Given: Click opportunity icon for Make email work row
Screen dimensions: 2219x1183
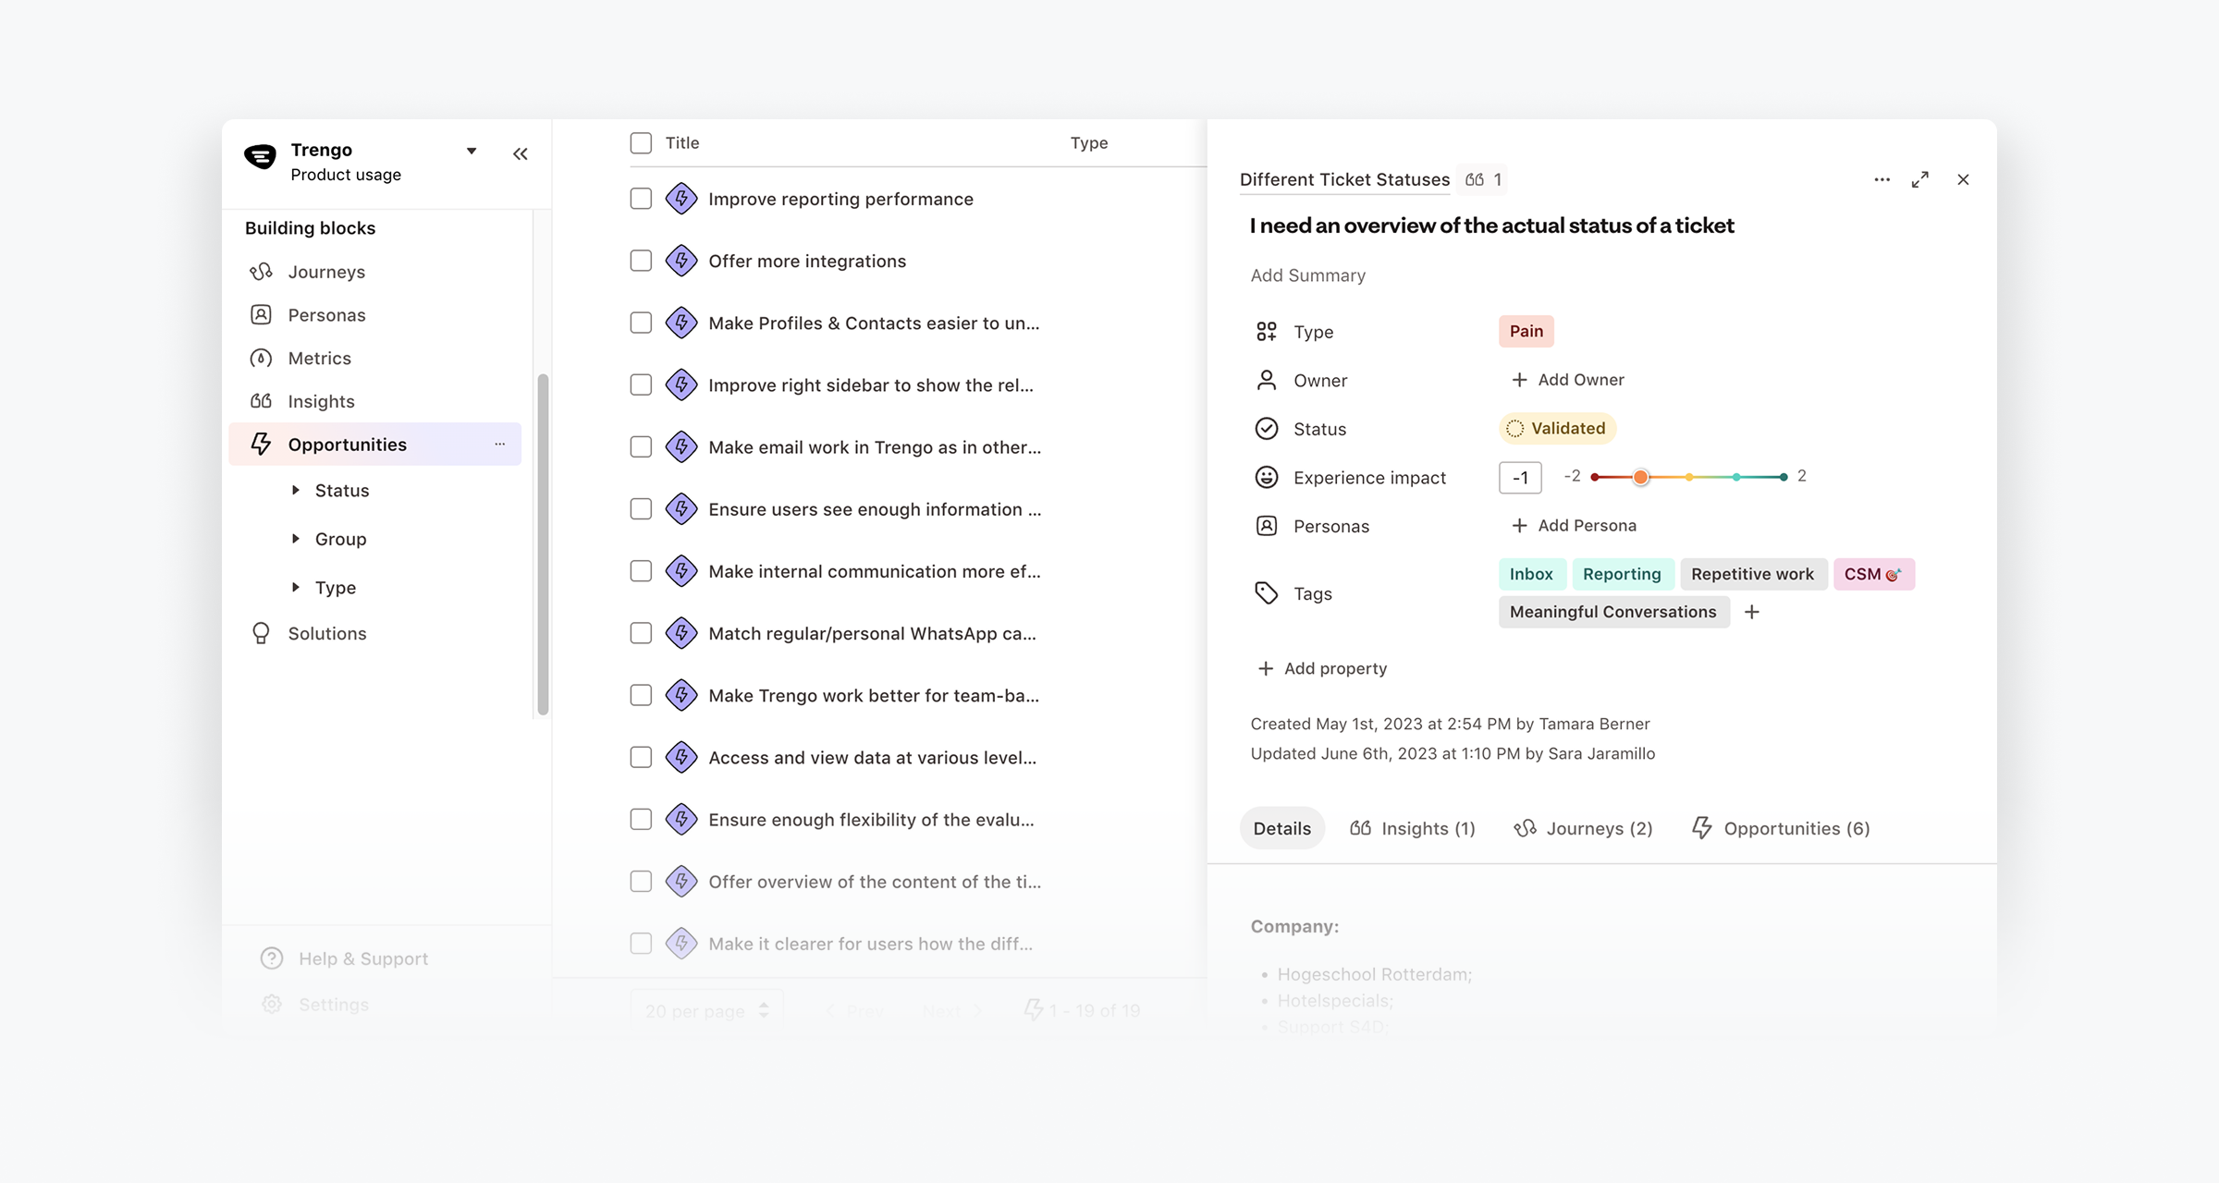Looking at the screenshot, I should click(x=681, y=446).
